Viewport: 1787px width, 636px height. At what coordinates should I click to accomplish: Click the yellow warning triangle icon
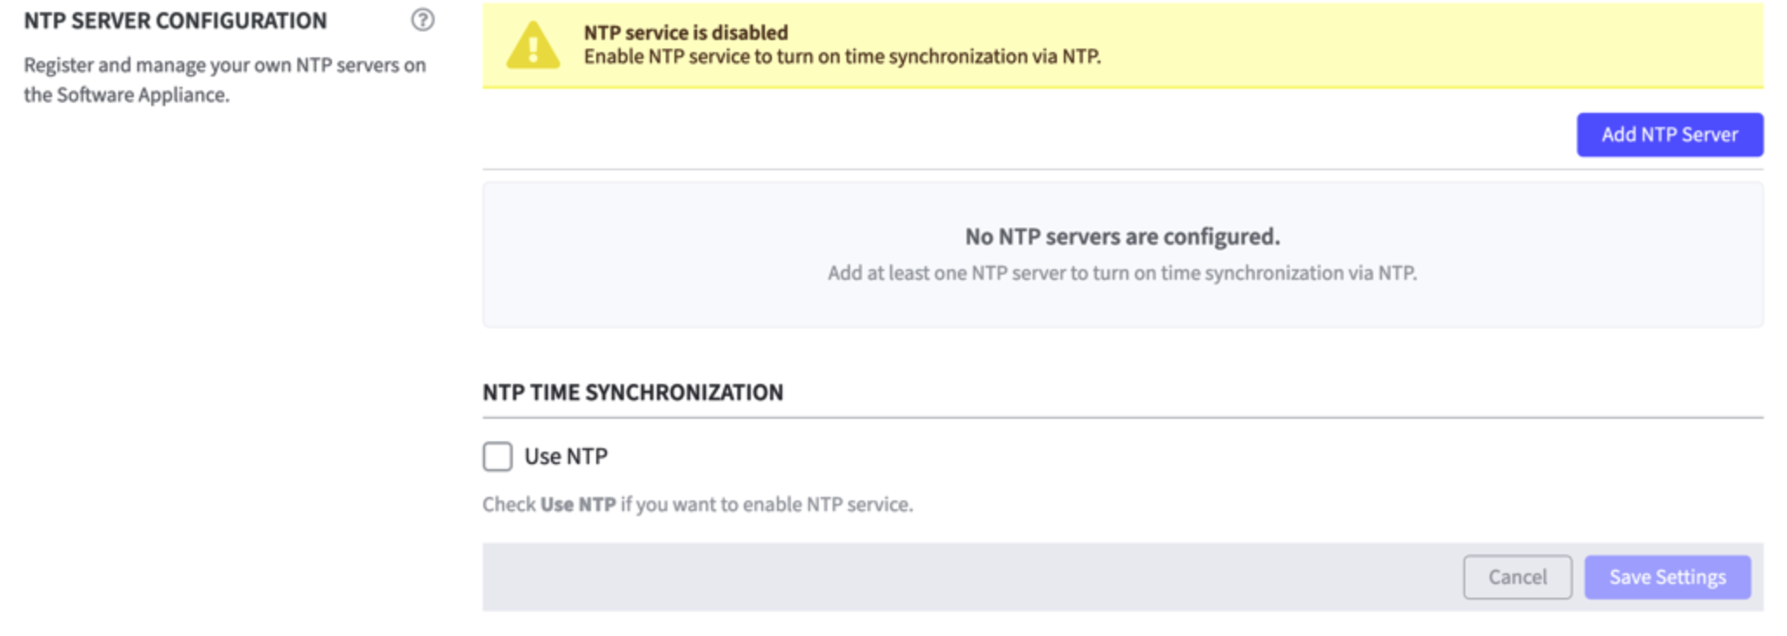[532, 45]
